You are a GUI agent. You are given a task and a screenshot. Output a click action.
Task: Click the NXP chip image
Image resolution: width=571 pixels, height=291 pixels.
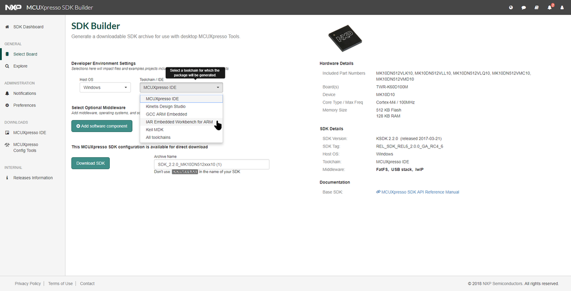point(345,38)
